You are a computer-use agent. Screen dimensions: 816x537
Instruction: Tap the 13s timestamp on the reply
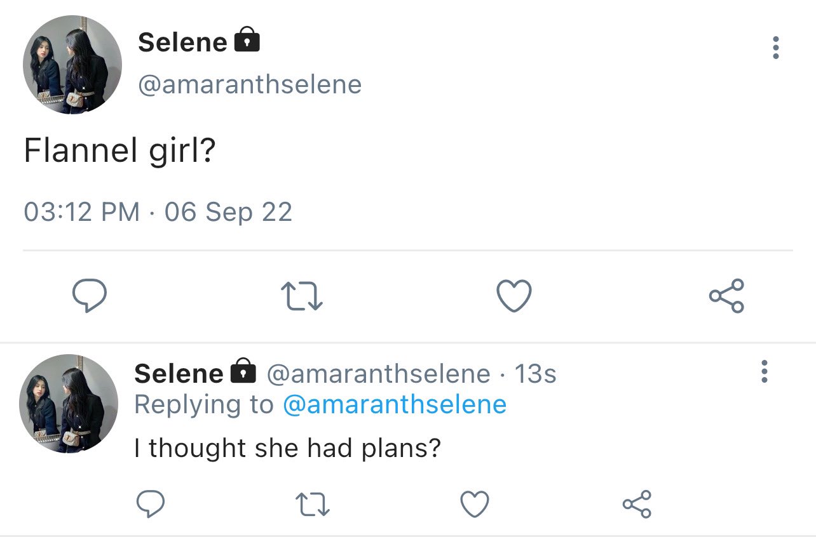click(x=535, y=374)
